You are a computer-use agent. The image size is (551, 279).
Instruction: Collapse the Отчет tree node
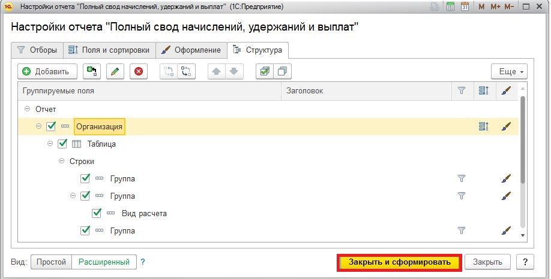coord(27,109)
